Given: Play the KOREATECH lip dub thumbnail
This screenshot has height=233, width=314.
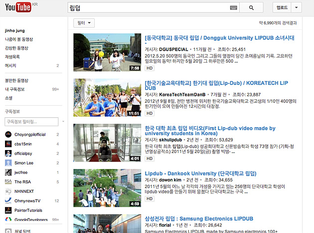Looking at the screenshot, I should 107,97.
